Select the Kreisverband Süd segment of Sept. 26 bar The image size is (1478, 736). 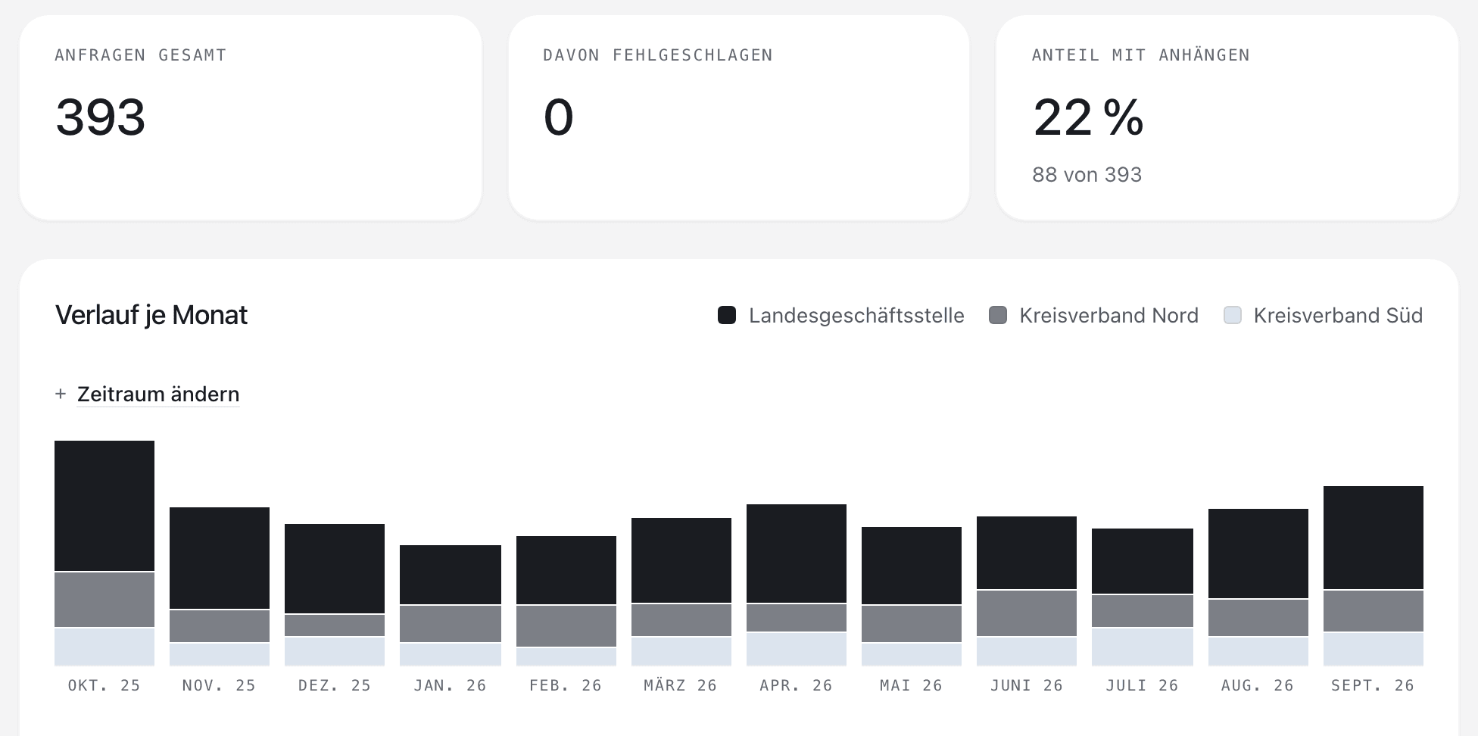click(1374, 649)
